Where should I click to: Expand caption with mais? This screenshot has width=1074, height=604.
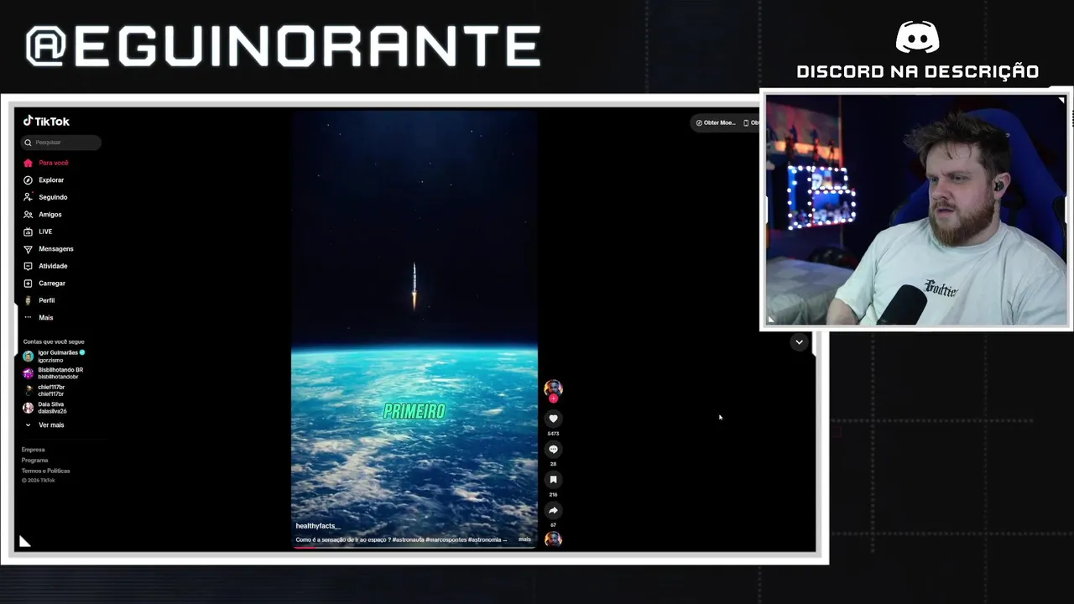[x=524, y=539]
